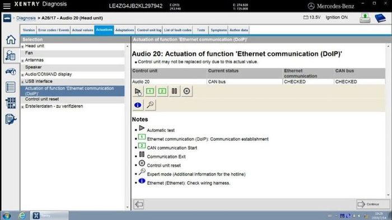The width and height of the screenshot is (392, 220).
Task: Click the taskbar clock
Action: pos(379,216)
